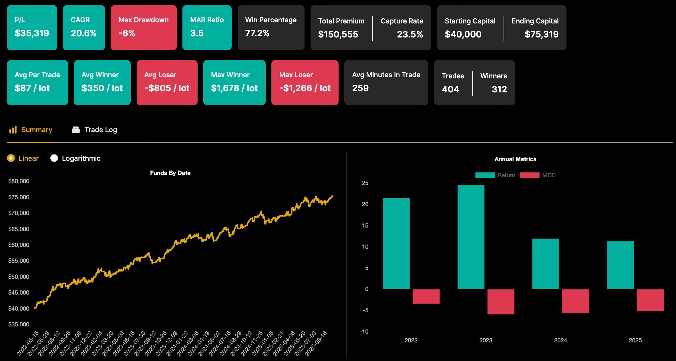Click the 2023 Return bar
This screenshot has height=361, width=676.
[x=471, y=237]
